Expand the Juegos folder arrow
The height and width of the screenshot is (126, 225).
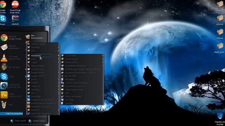pyautogui.click(x=58, y=62)
